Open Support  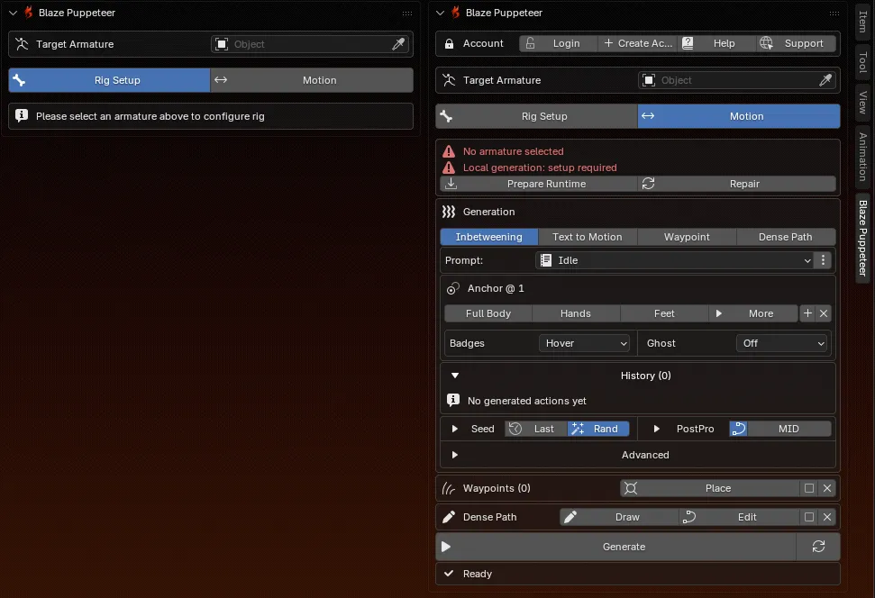pyautogui.click(x=797, y=43)
